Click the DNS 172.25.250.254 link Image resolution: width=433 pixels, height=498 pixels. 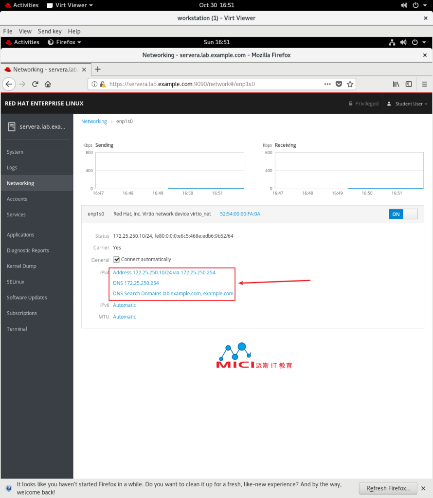[136, 283]
